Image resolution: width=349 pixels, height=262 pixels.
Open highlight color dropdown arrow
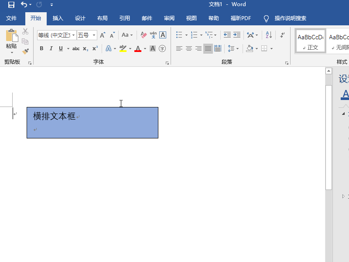(130, 48)
